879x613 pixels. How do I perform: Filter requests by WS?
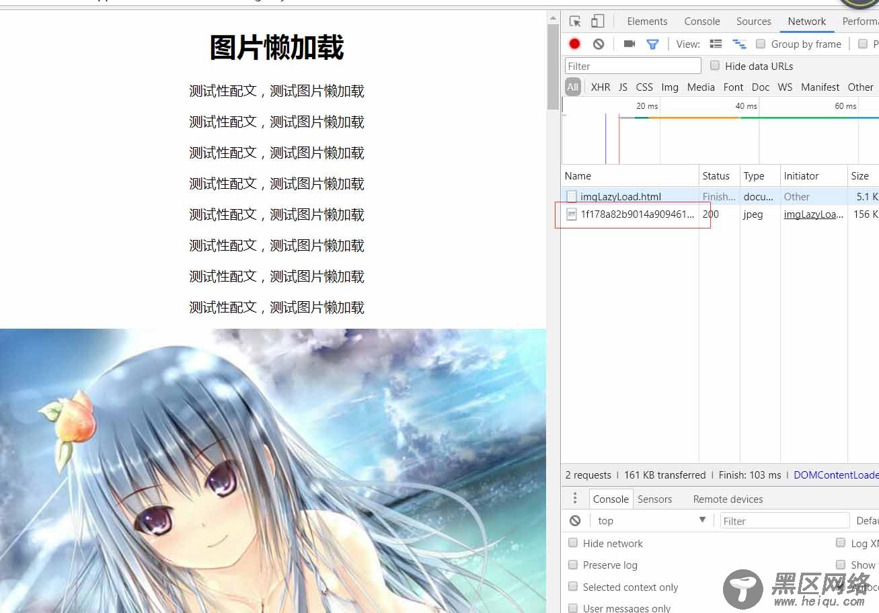(x=785, y=87)
